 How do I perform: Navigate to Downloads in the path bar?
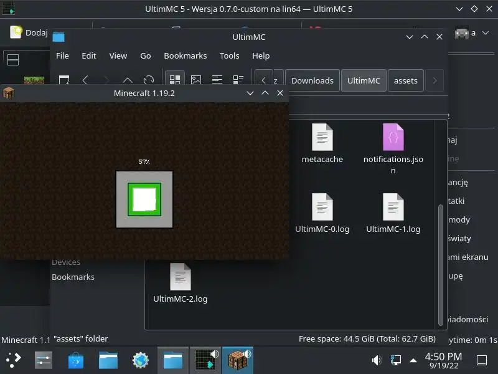(x=312, y=80)
